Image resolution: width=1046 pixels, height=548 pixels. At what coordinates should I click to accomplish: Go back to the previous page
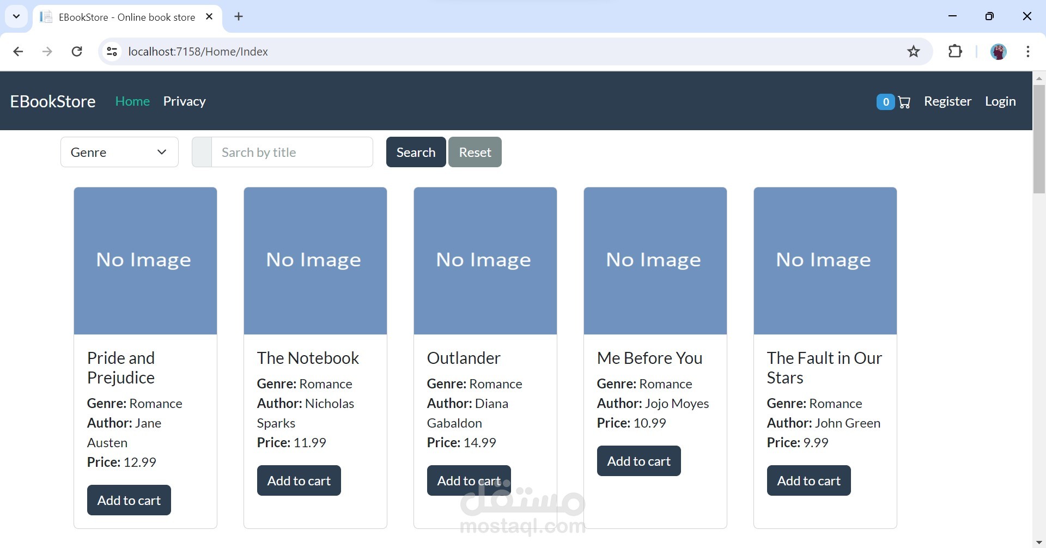18,51
